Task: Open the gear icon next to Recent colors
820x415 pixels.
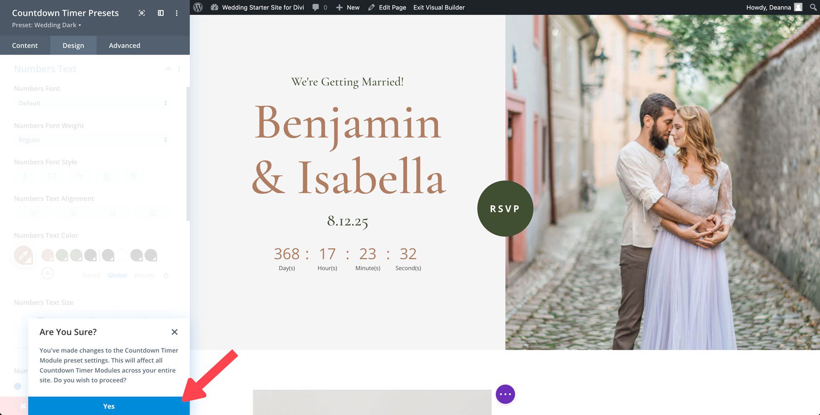Action: tap(166, 275)
